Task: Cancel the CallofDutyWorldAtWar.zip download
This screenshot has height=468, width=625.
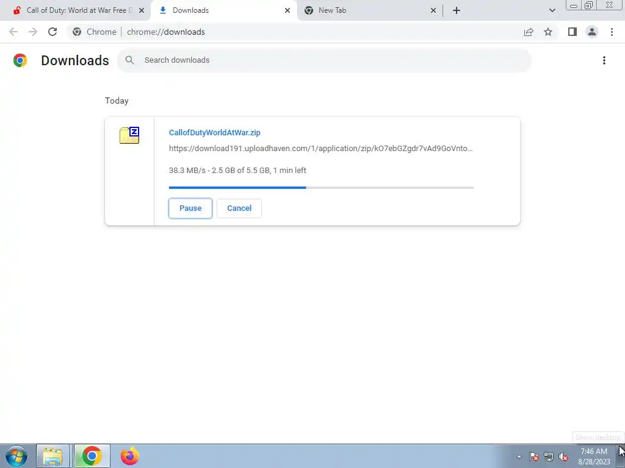Action: coord(239,208)
